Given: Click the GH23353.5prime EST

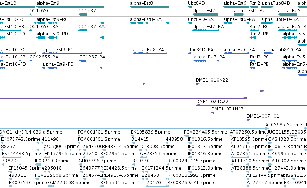Looking at the screenshot, I should (144, 157).
